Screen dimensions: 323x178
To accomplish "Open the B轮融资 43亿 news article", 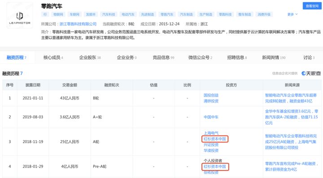I will coord(291,98).
